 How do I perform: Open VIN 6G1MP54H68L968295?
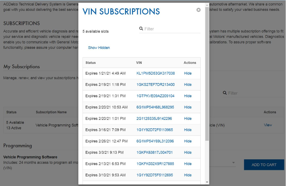pyautogui.click(x=155, y=107)
